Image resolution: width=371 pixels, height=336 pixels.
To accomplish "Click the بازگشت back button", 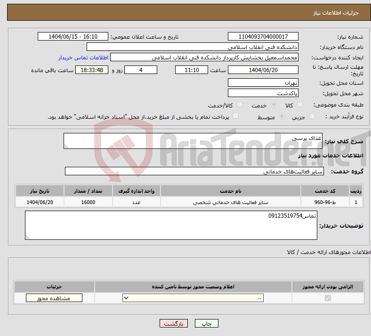I will coord(174,323).
